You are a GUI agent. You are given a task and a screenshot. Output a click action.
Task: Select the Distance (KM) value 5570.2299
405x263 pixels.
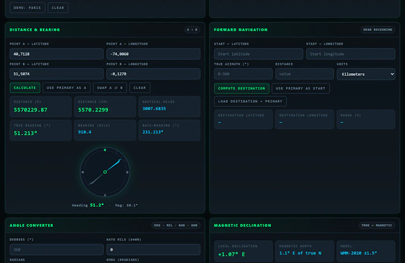(x=93, y=110)
